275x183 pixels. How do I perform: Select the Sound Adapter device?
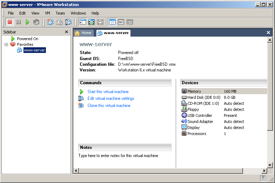pos(224,122)
